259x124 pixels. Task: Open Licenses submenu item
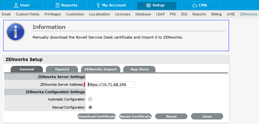click(x=123, y=14)
